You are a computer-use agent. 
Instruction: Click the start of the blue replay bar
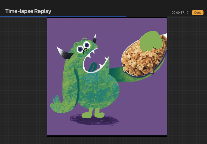1,16
